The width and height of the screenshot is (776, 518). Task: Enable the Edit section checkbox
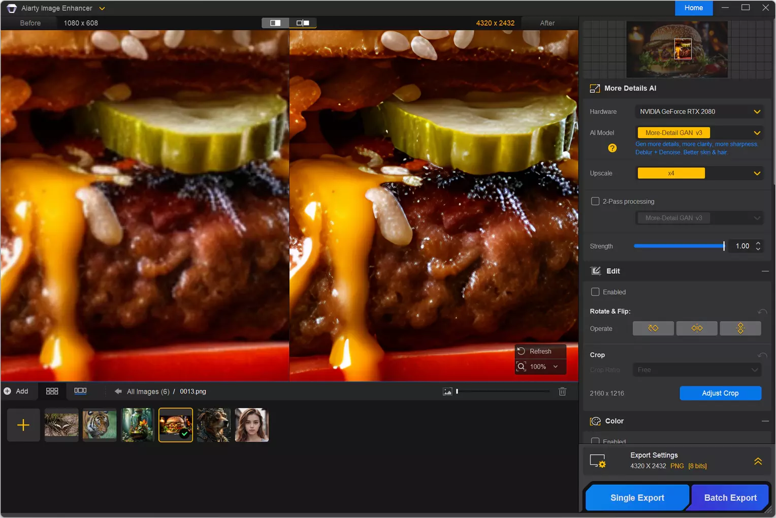(595, 292)
